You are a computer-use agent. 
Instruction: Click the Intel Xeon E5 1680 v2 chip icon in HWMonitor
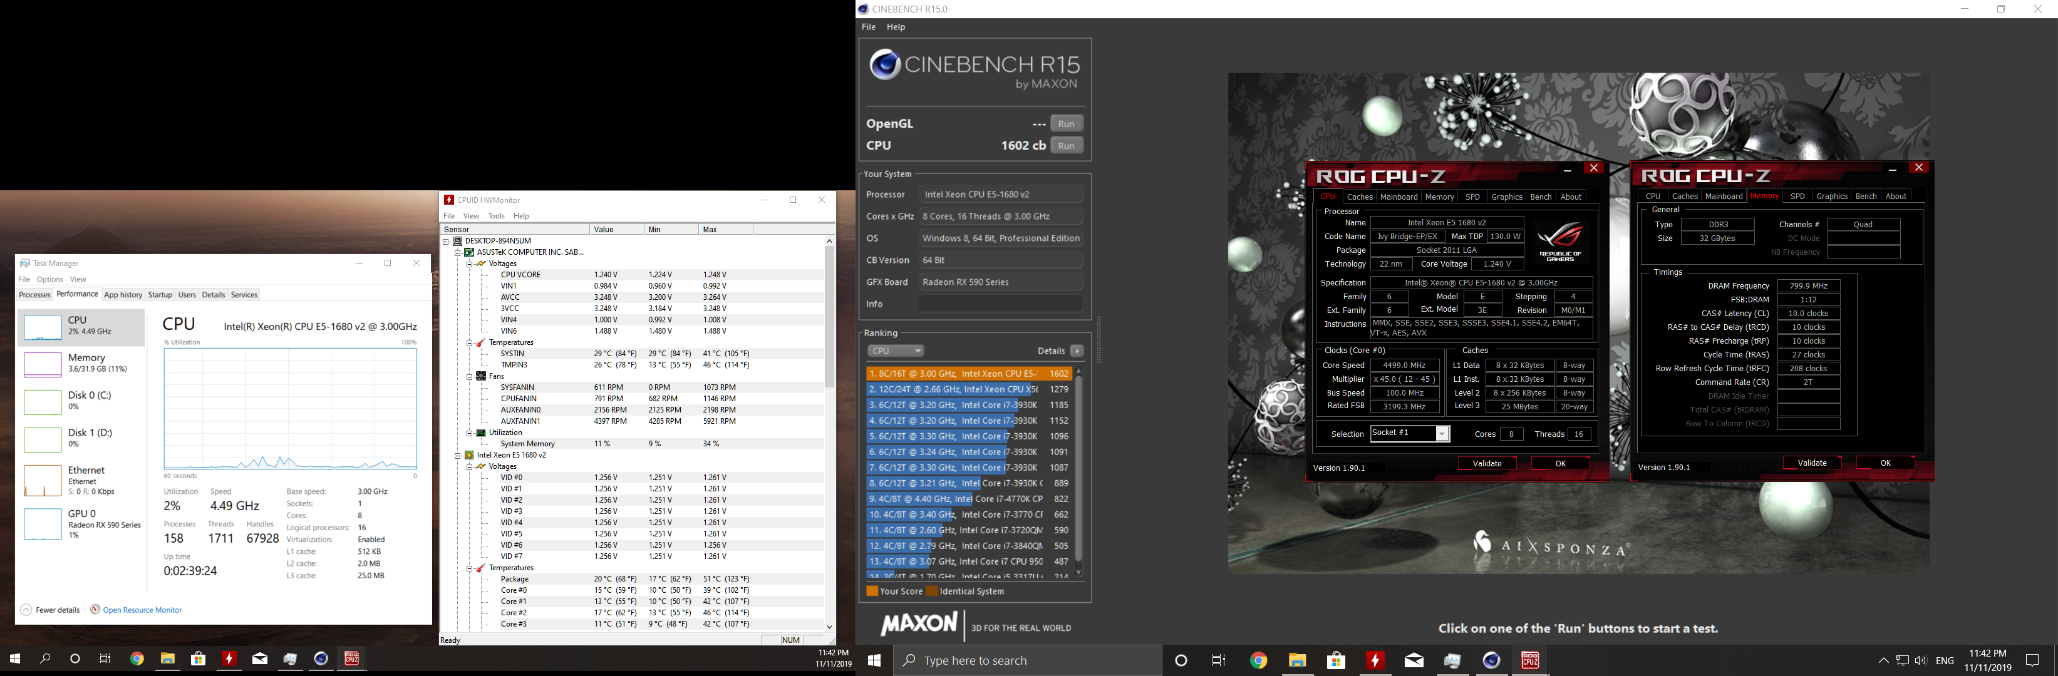pyautogui.click(x=470, y=455)
